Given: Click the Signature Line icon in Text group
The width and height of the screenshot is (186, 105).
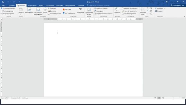Looking at the screenshot, I should 151,8.
